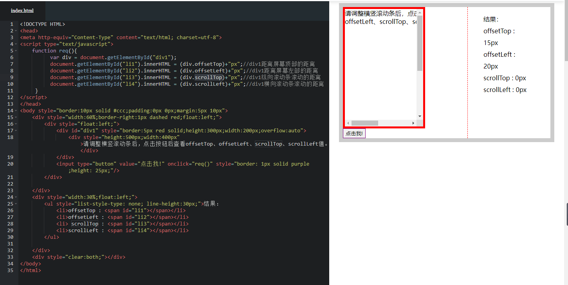Place cursor on the <!DOCTYPE HTML> line
This screenshot has height=285, width=568.
coord(43,24)
